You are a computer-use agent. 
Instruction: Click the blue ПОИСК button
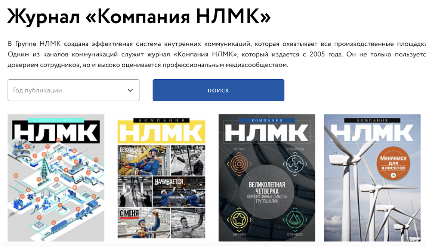(x=219, y=90)
